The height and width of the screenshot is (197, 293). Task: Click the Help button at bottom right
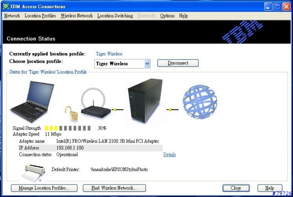tap(270, 188)
